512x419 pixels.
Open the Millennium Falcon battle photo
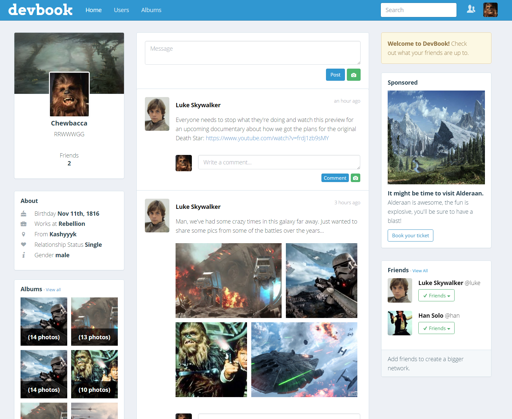304,360
